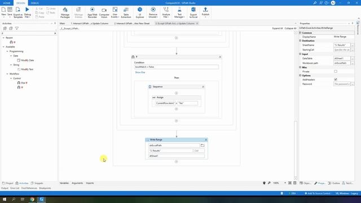
Task: Click Remove Unused icon
Action: 153,10
